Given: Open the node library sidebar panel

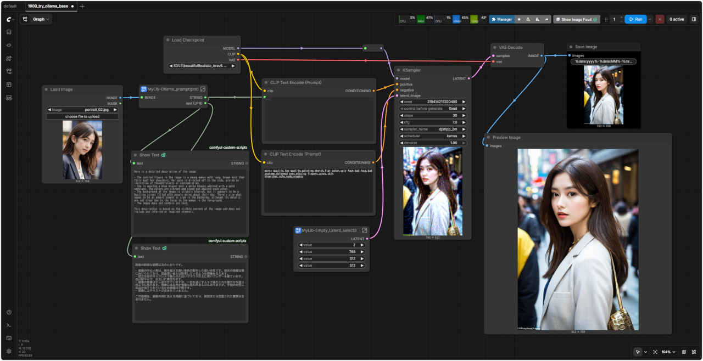Looking at the screenshot, I should [x=9, y=58].
